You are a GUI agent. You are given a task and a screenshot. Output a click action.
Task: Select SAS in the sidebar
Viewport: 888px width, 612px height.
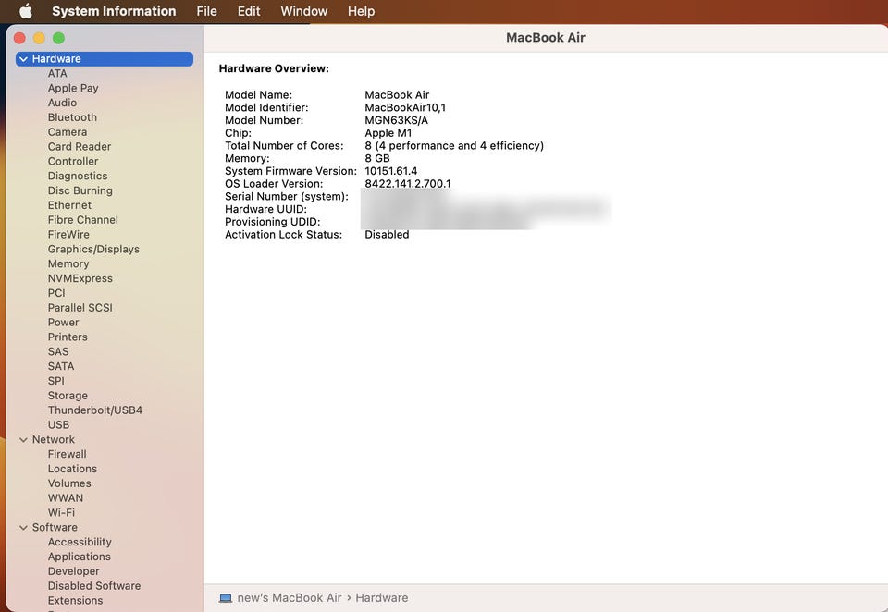pos(58,351)
